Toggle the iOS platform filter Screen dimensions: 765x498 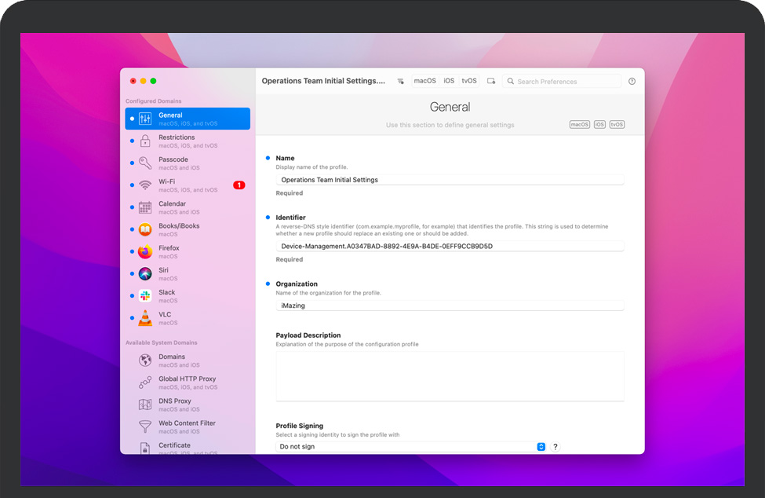tap(449, 81)
